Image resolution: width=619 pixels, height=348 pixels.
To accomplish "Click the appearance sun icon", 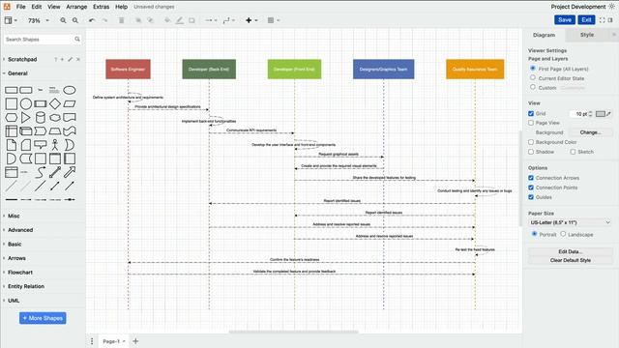I will [x=611, y=7].
